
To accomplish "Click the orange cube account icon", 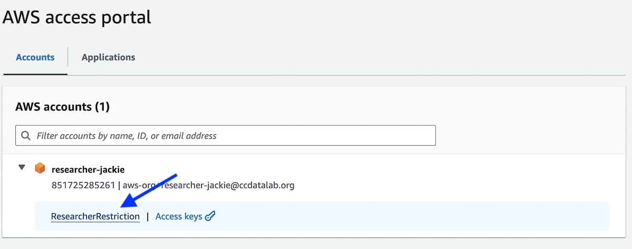I will tap(40, 168).
